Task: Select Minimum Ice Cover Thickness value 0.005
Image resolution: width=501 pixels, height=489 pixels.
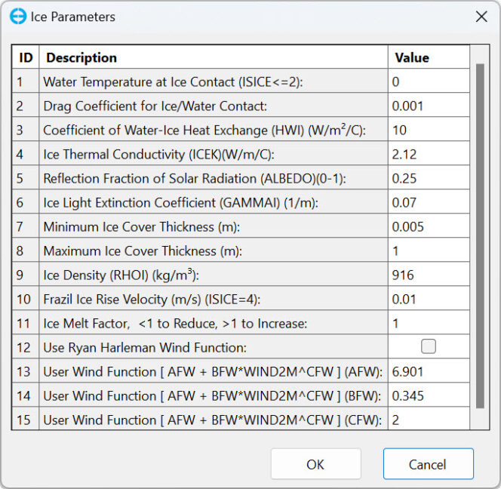Action: click(x=428, y=226)
